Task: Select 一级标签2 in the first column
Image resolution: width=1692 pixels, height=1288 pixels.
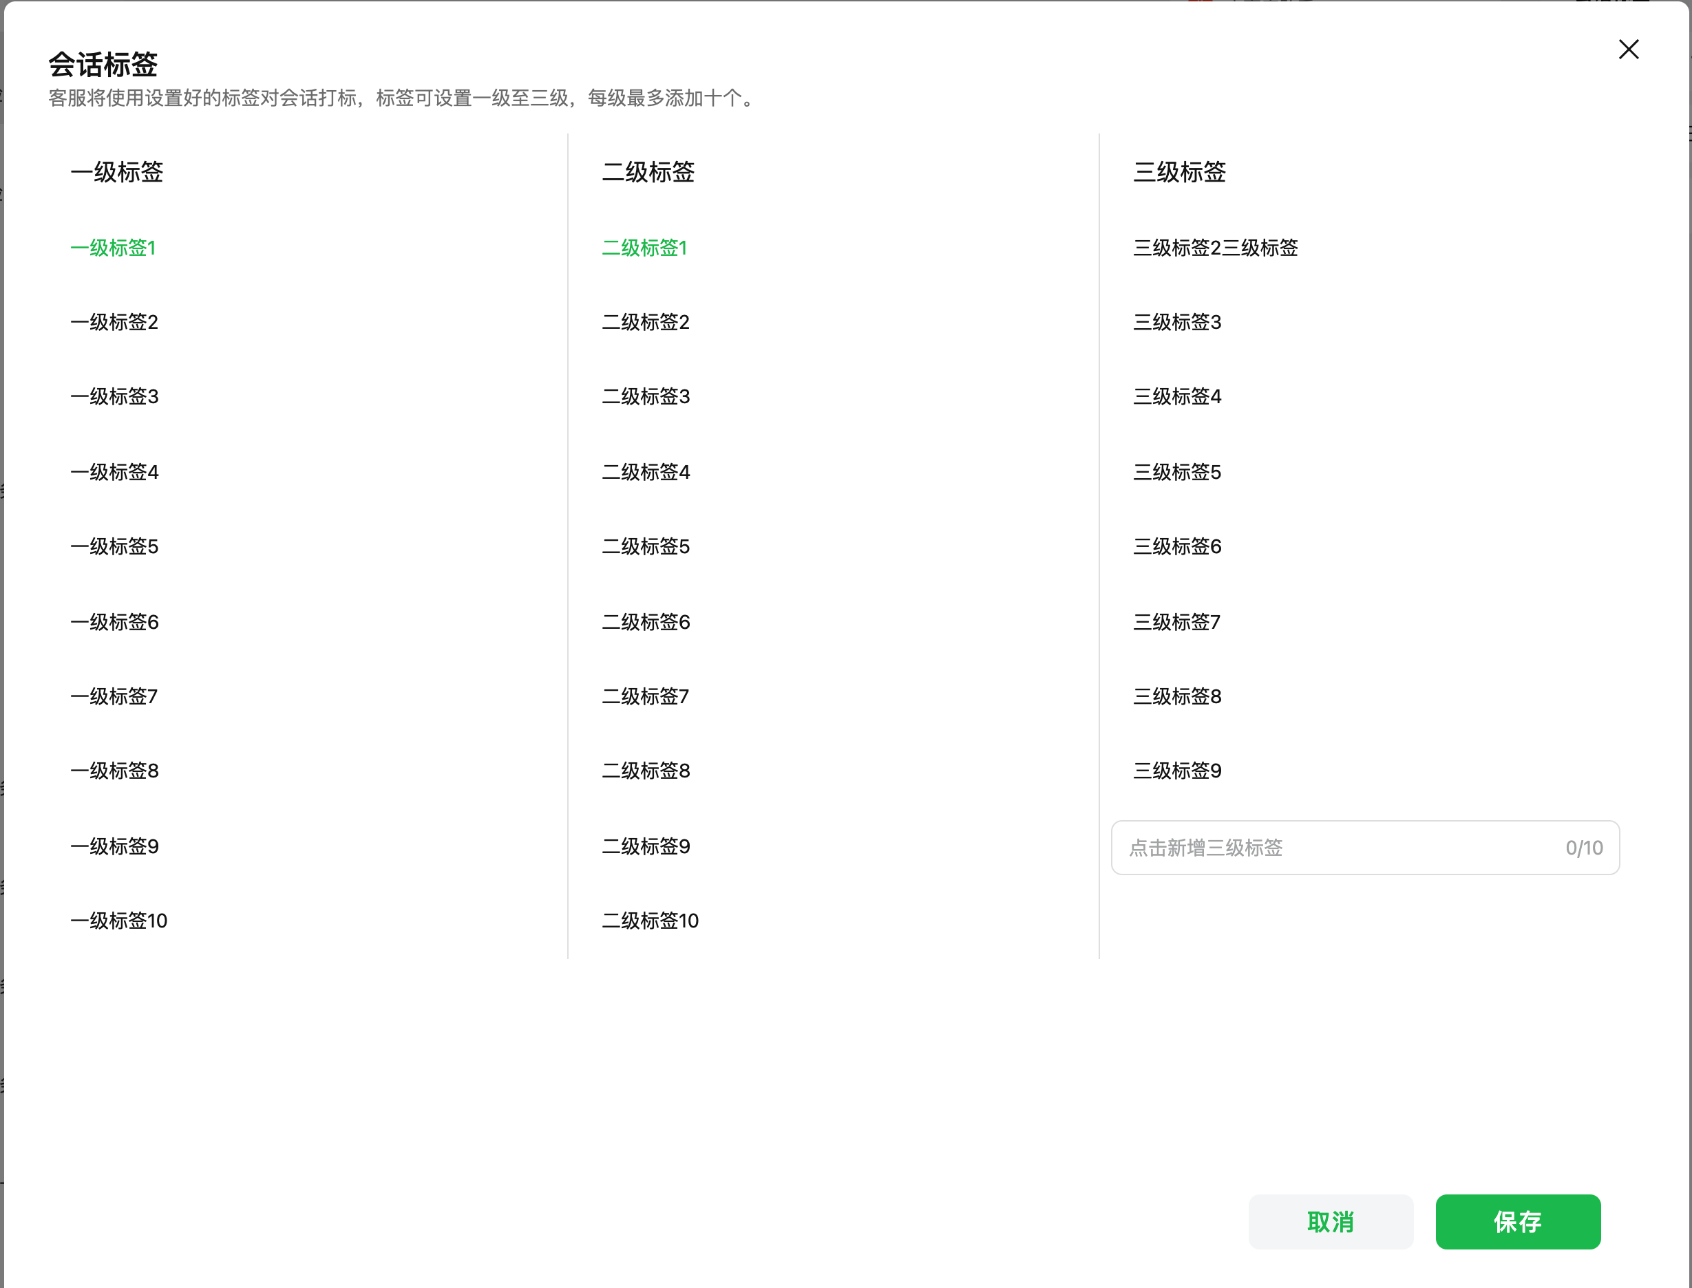Action: pos(114,322)
